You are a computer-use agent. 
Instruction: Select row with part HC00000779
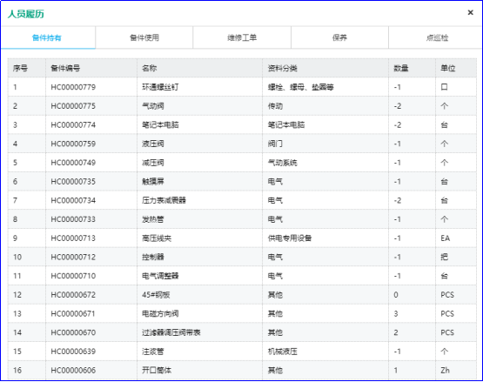(x=242, y=87)
